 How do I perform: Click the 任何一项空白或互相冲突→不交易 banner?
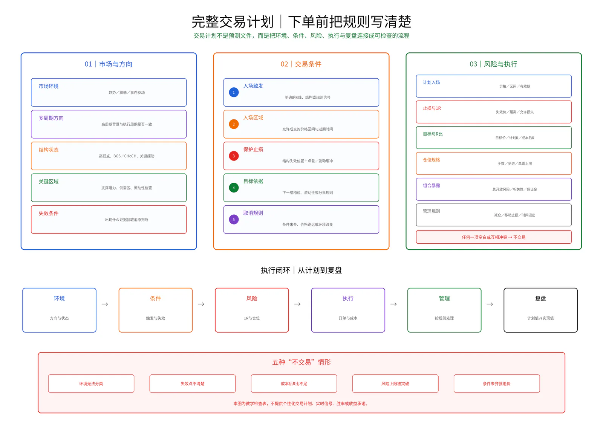click(x=494, y=237)
